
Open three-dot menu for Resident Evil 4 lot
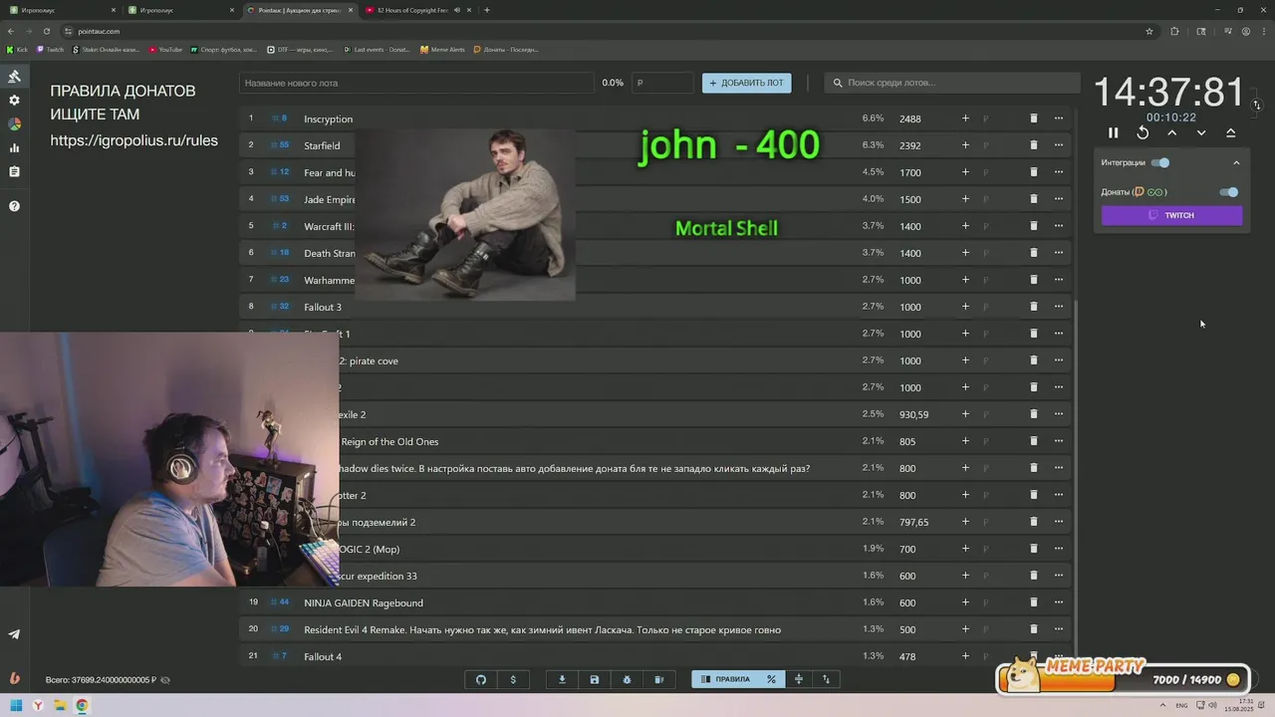tap(1059, 629)
